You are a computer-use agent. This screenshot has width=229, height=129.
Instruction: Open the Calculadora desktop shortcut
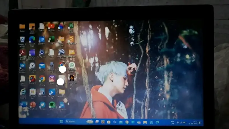pyautogui.click(x=42, y=93)
